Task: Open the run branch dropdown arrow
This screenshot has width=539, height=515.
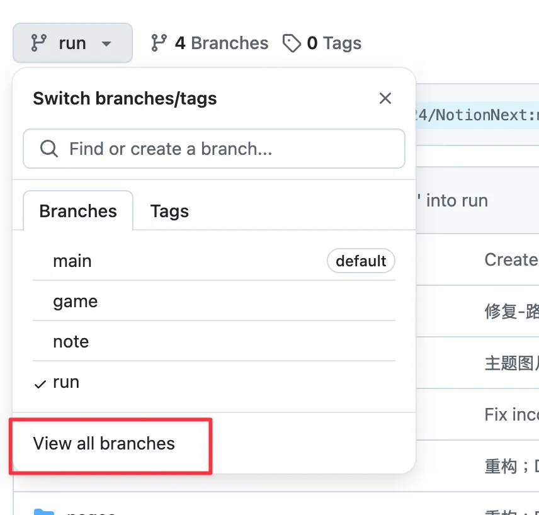Action: [106, 43]
